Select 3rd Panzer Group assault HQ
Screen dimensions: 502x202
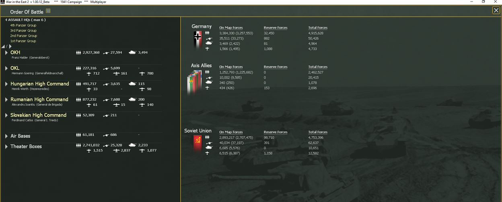[23, 31]
